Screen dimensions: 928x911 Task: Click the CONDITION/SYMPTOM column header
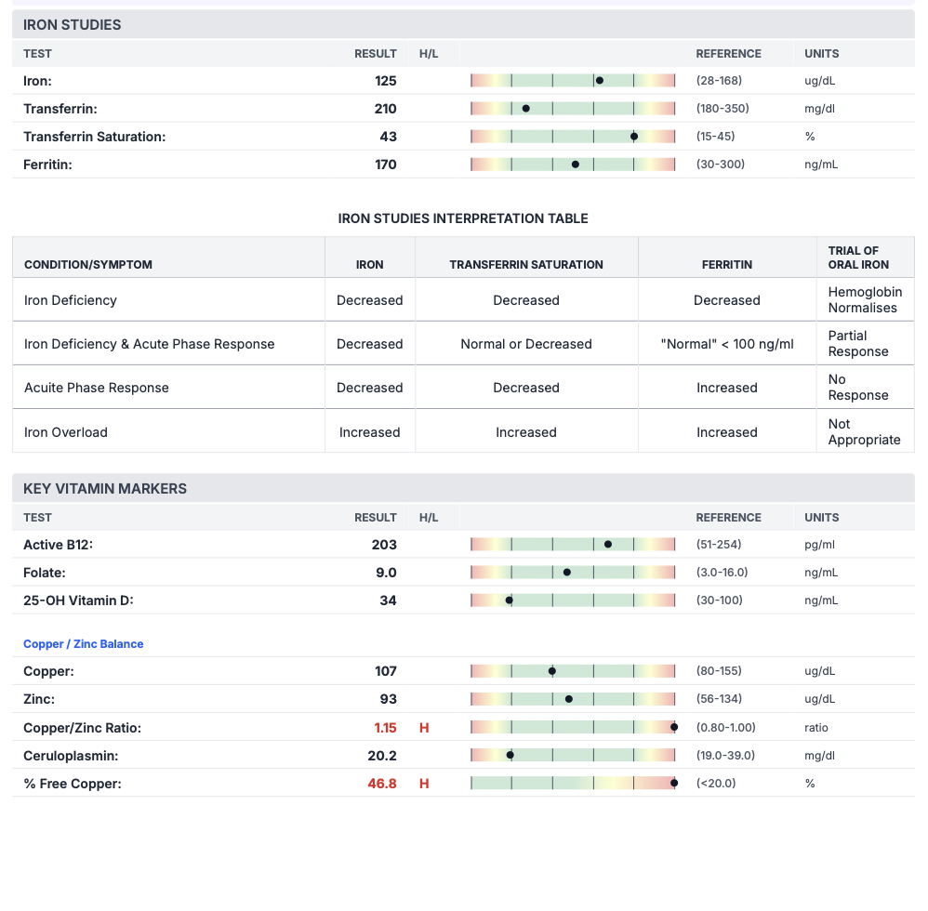pyautogui.click(x=88, y=264)
